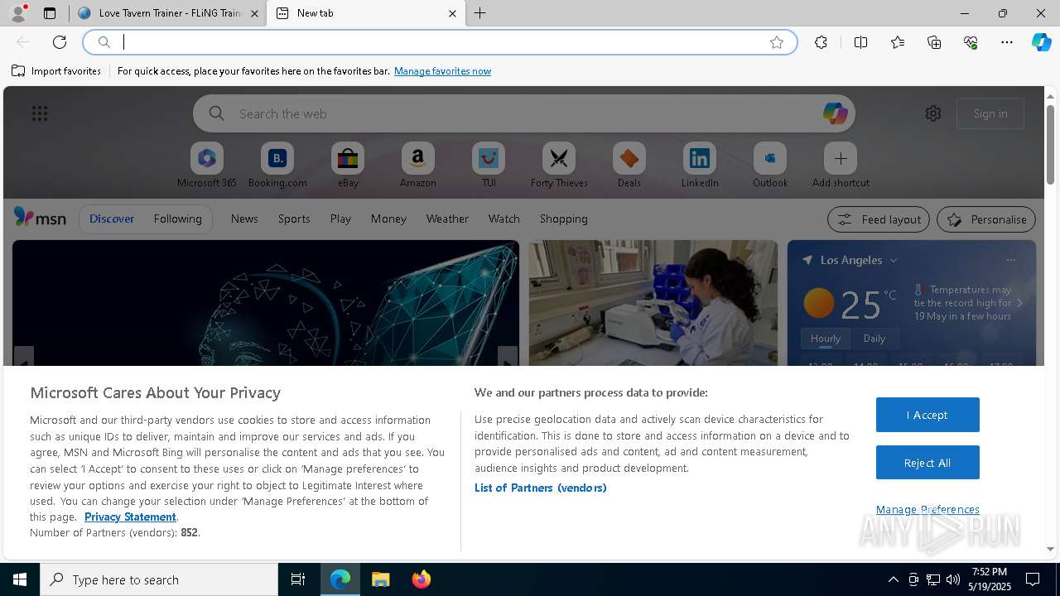Open Settings and more ellipsis menu
This screenshot has width=1060, height=596.
[x=1007, y=42]
